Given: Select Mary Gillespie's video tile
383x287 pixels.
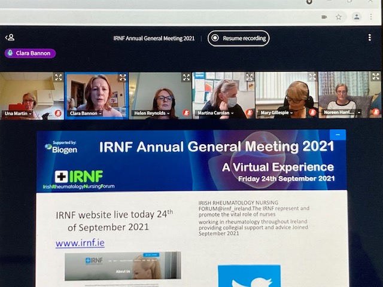Looking at the screenshot, I should [x=287, y=95].
